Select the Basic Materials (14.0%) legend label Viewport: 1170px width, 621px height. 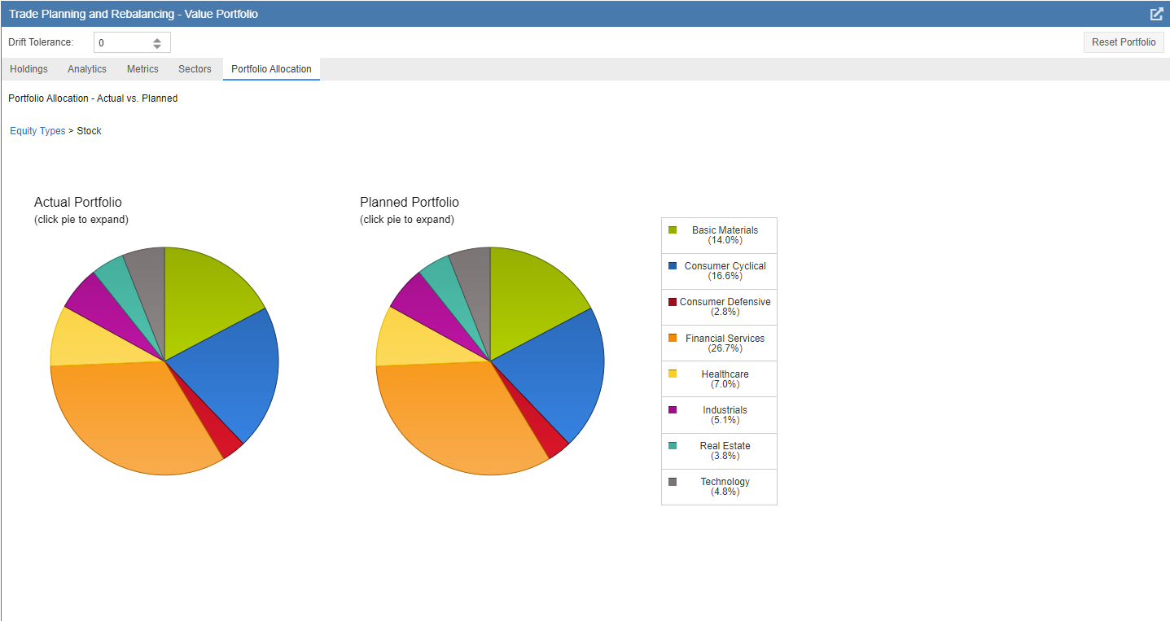(x=725, y=235)
